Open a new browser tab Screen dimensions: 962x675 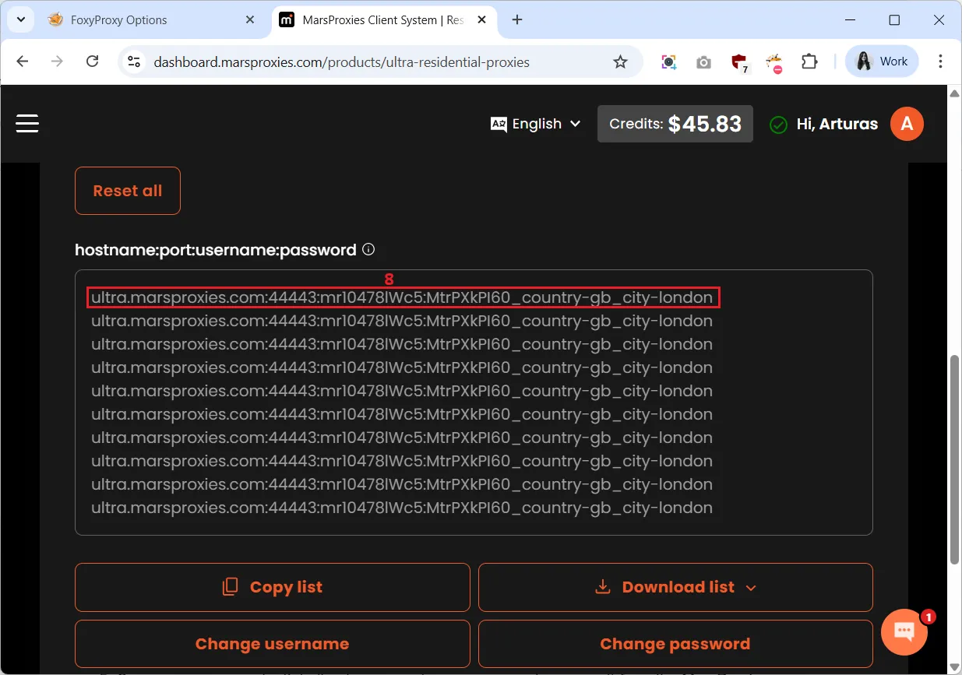(517, 20)
